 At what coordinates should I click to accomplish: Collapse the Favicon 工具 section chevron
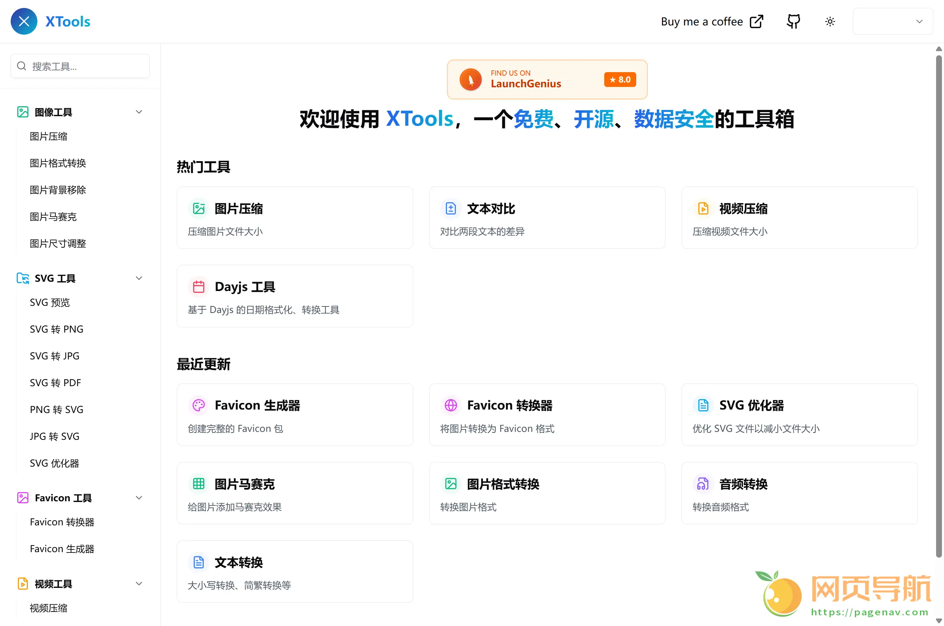(x=139, y=498)
